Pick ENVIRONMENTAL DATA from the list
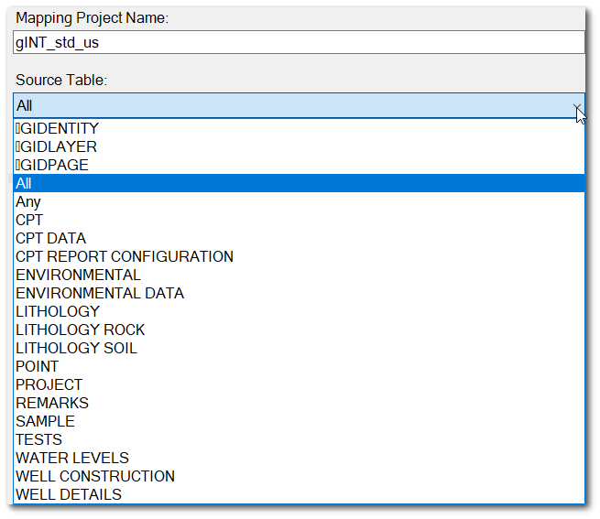 299,293
